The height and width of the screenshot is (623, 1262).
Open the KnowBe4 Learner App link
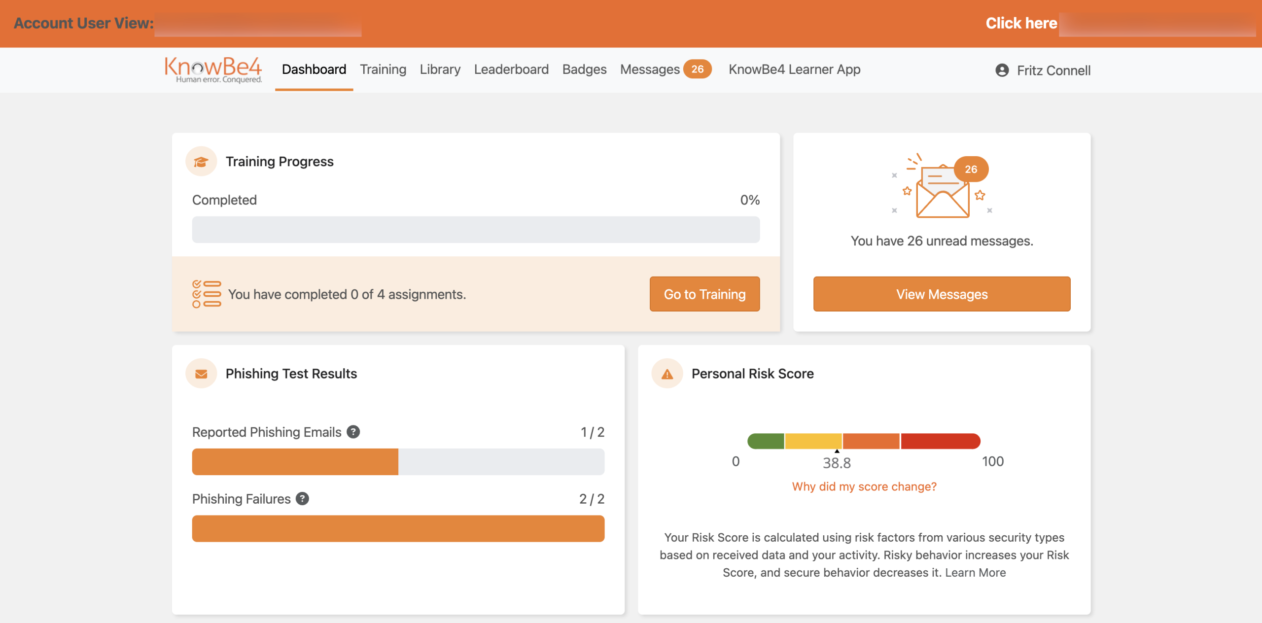point(795,69)
